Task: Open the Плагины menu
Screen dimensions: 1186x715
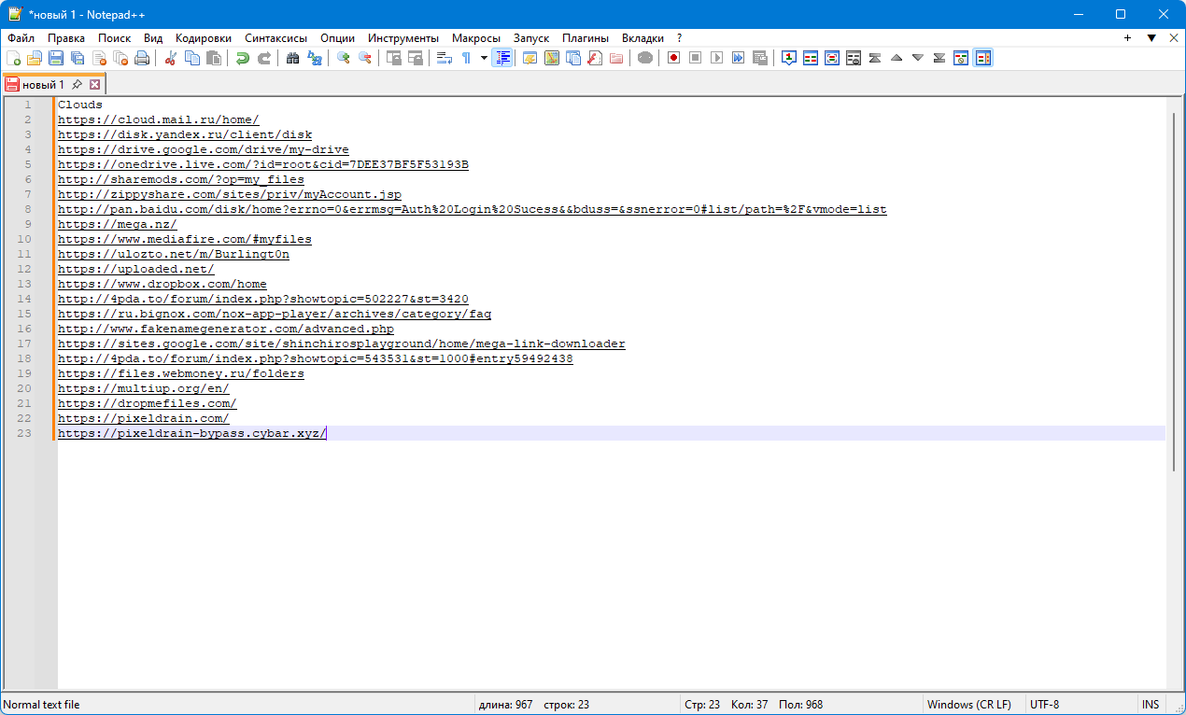Action: (586, 38)
